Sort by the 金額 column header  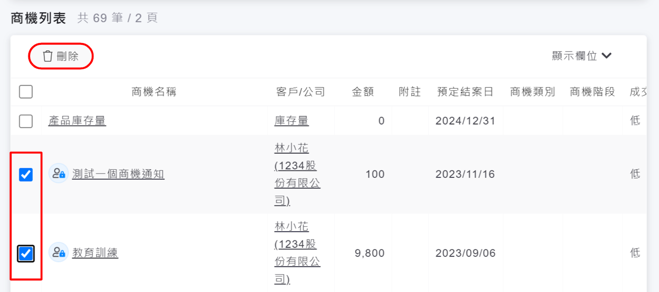[x=363, y=92]
